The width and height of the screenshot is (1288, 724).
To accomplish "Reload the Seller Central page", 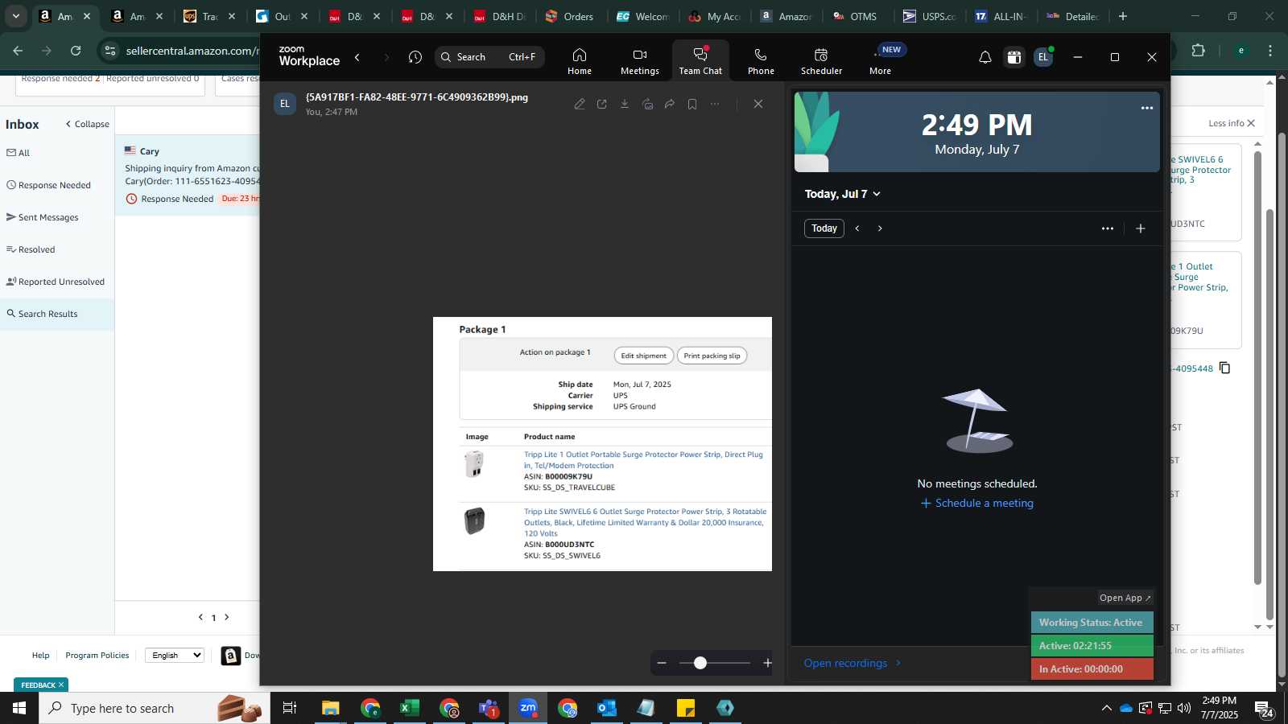I will [x=76, y=51].
